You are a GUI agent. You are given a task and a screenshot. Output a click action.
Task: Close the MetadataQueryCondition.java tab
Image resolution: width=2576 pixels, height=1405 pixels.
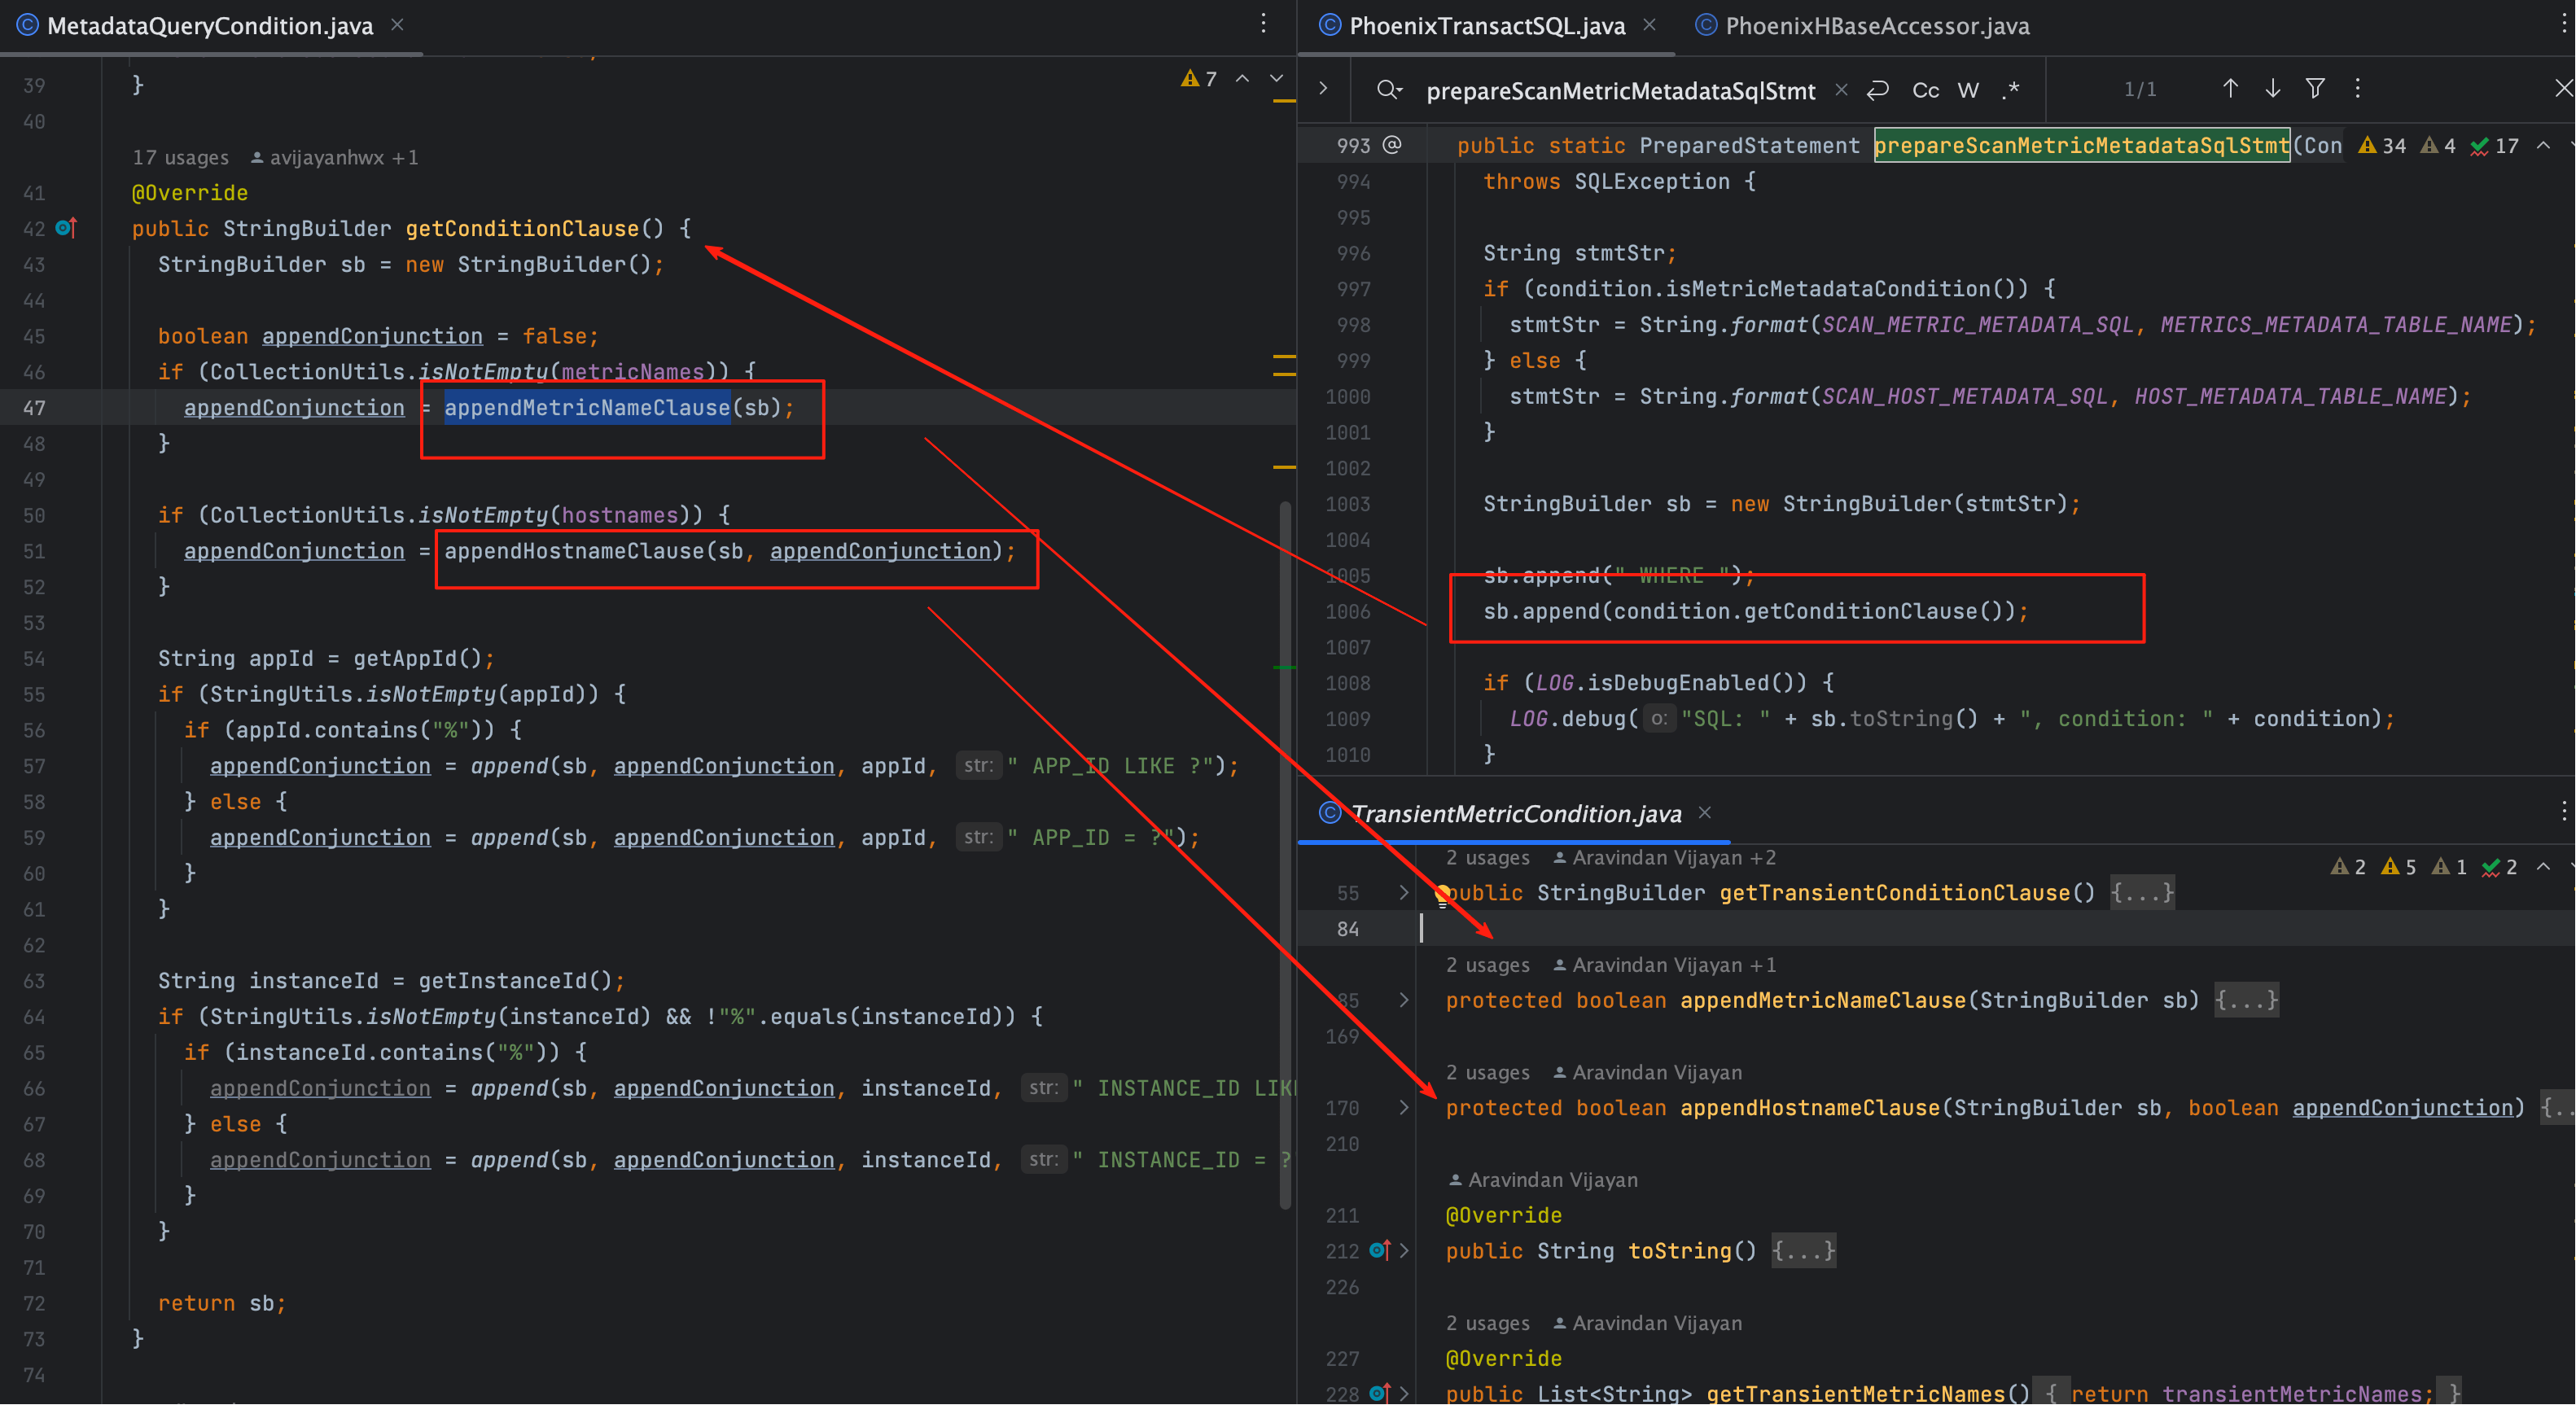tap(397, 25)
